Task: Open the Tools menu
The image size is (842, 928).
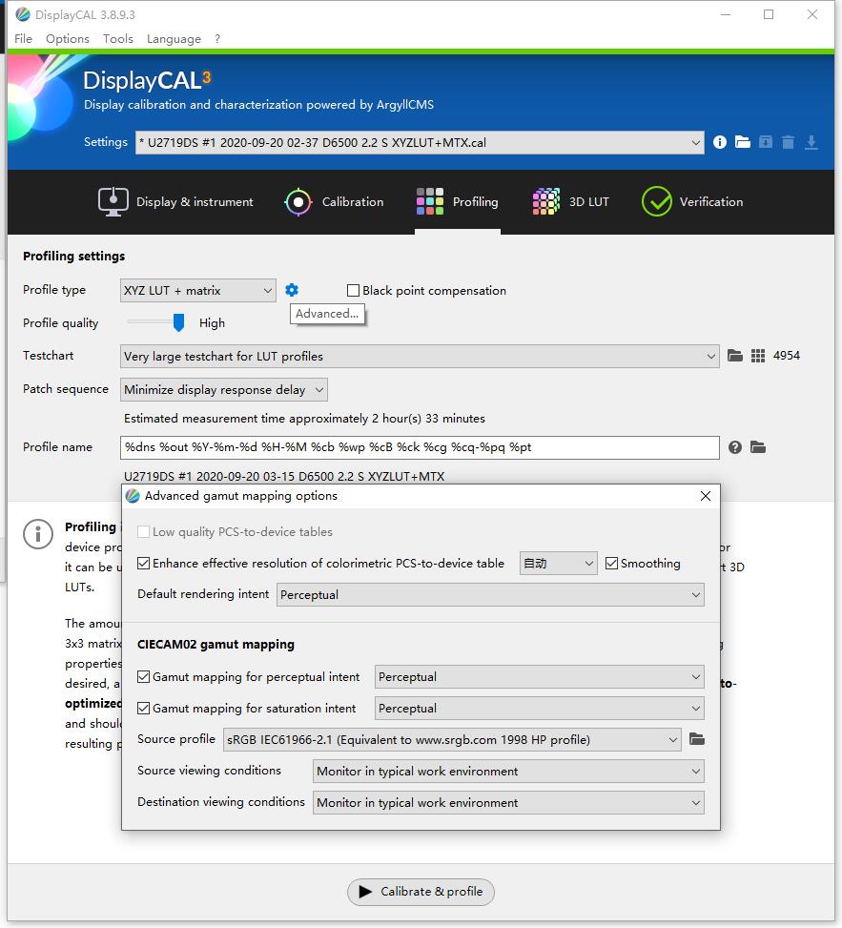Action: click(x=117, y=38)
